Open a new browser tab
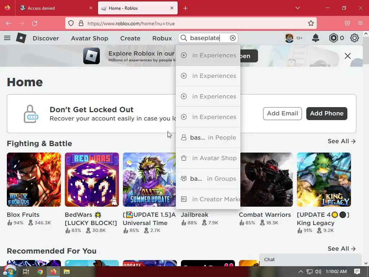 (x=186, y=8)
